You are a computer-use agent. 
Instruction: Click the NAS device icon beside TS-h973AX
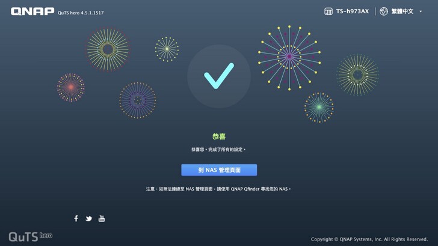click(328, 11)
